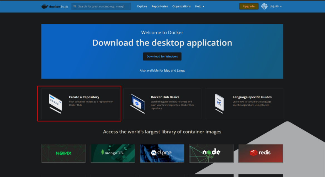The height and width of the screenshot is (177, 325).
Task: Select the node image tile
Action: tap(211, 153)
